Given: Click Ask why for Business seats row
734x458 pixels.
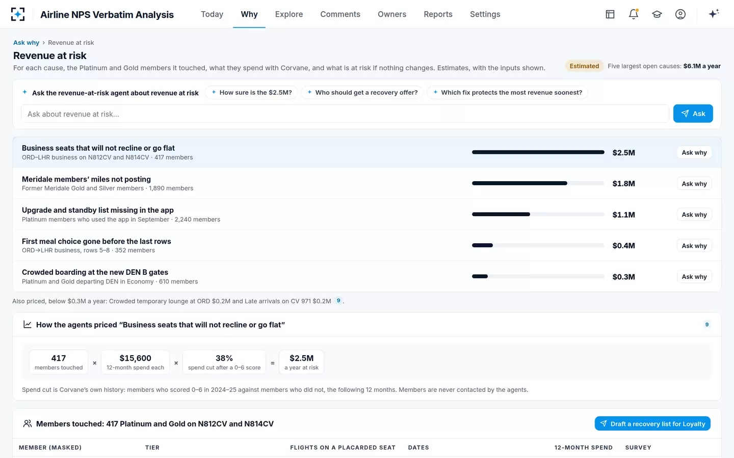Looking at the screenshot, I should [x=694, y=153].
